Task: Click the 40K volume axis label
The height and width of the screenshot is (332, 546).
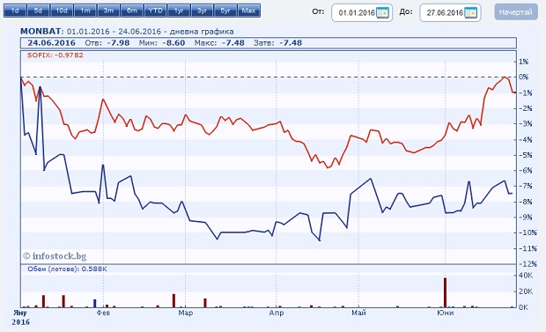Action: [526, 276]
